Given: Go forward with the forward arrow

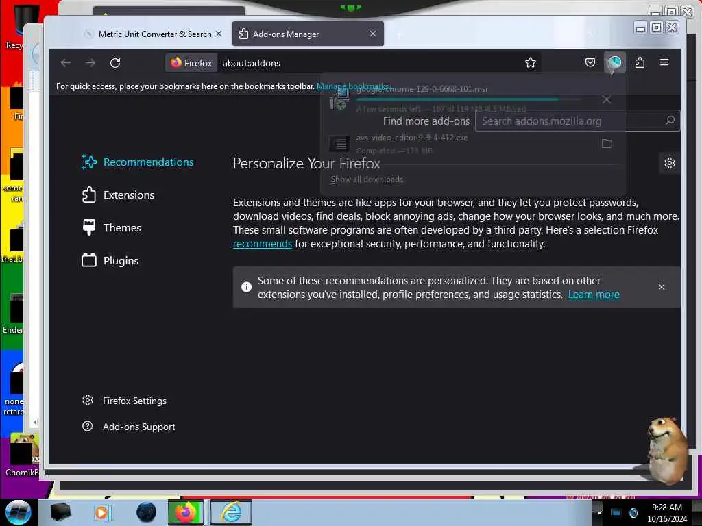Looking at the screenshot, I should 90,63.
